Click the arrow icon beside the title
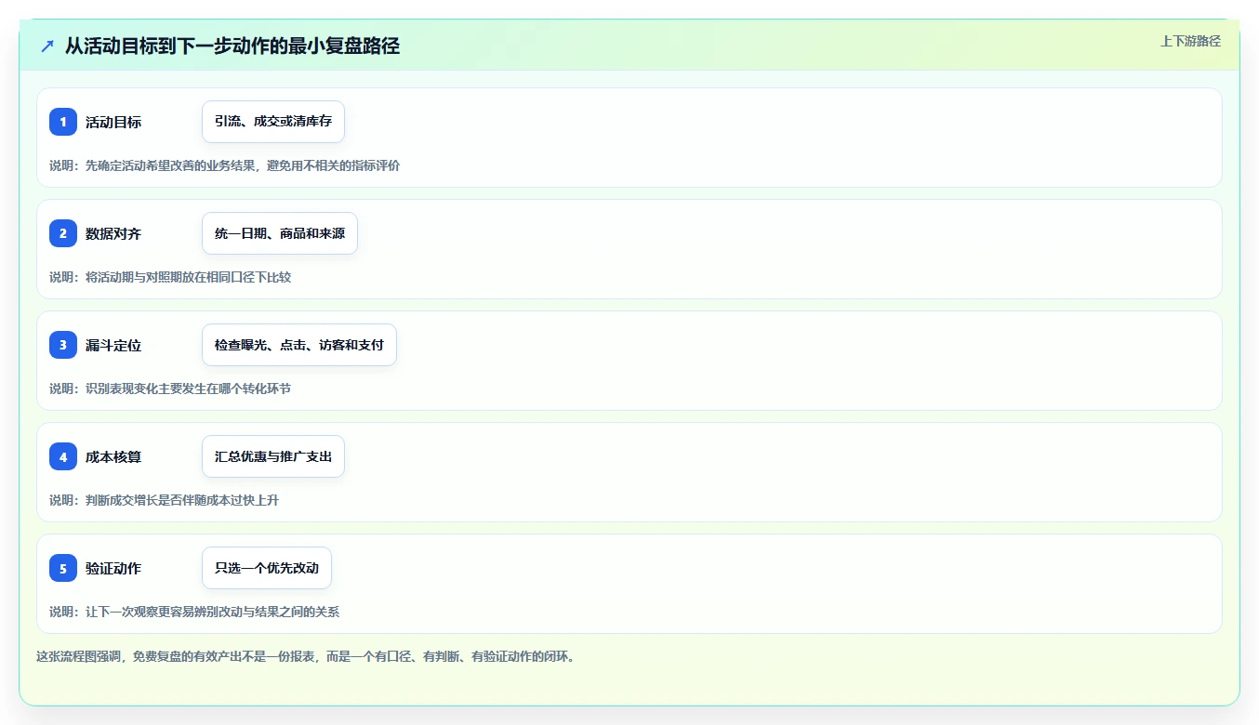The image size is (1259, 725). pyautogui.click(x=47, y=46)
